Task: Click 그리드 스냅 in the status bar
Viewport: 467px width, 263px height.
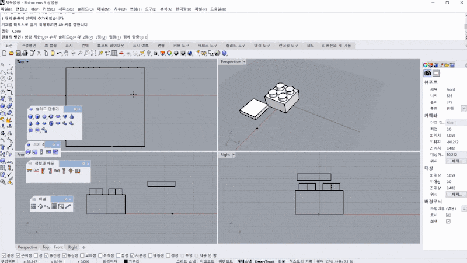Action: click(186, 261)
